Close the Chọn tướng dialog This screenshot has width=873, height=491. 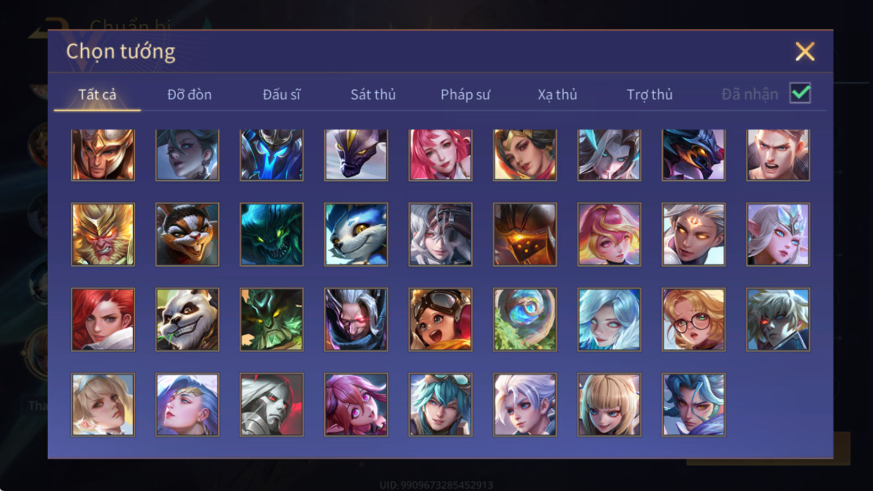point(805,51)
